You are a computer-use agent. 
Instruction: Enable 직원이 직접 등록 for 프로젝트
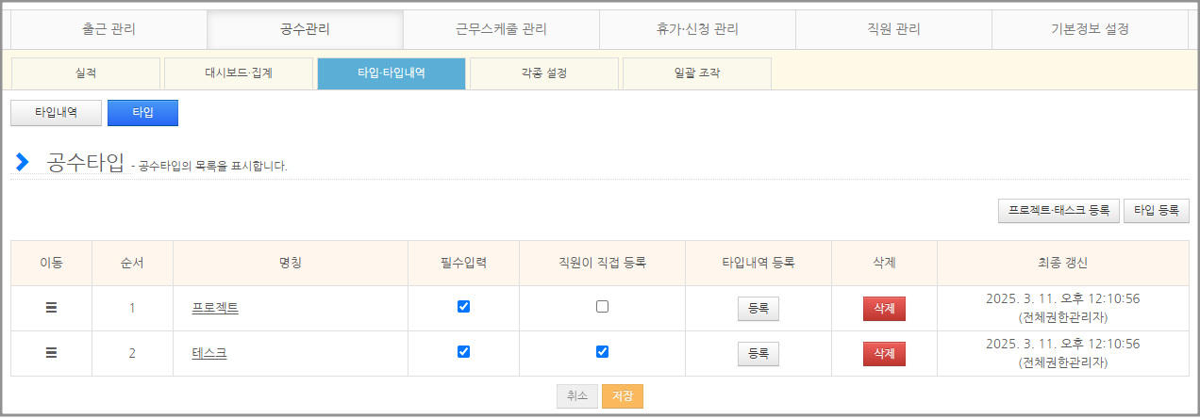pos(602,307)
